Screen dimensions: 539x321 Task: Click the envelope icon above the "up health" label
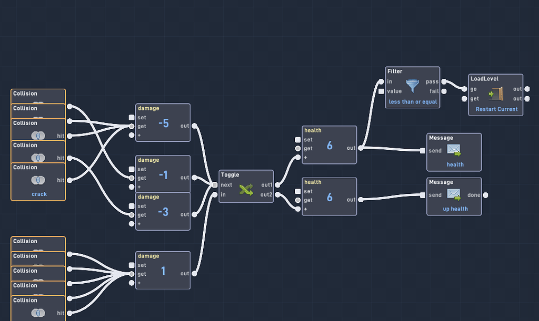454,194
